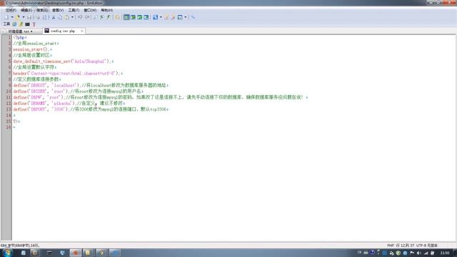The image size is (457, 257).
Task: Click the blue arrow toolbar icon
Action: coord(155,17)
